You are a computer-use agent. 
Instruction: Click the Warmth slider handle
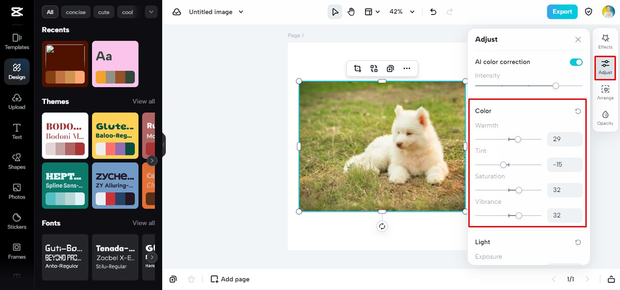pos(518,139)
